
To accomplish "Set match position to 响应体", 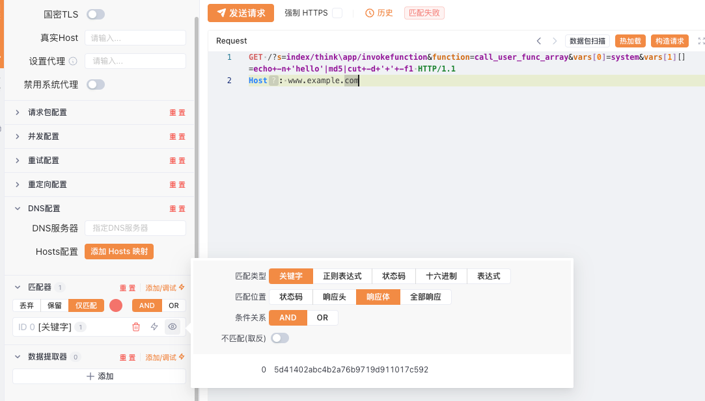I will pyautogui.click(x=378, y=297).
